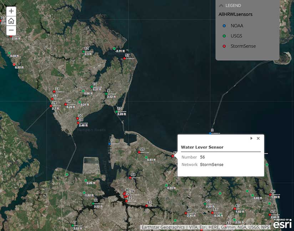The height and width of the screenshot is (231, 294).
Task: Click StormSense sensor marker 47
Action: 270,215
